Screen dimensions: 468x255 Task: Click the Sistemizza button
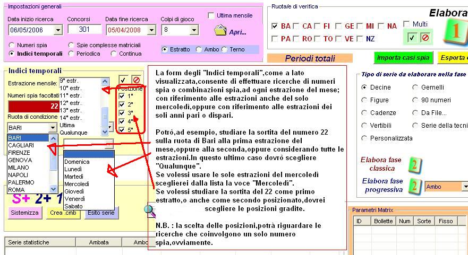[25, 213]
